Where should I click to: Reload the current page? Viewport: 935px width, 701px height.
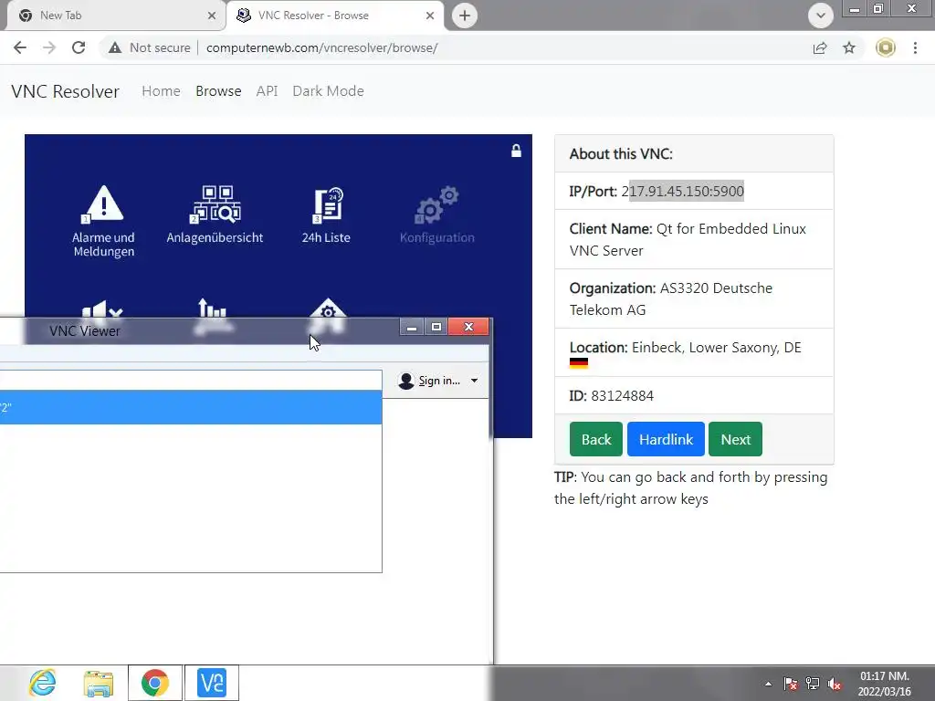click(79, 47)
